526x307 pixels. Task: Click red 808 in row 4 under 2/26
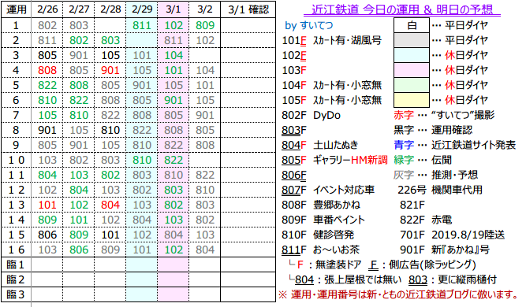[47, 70]
